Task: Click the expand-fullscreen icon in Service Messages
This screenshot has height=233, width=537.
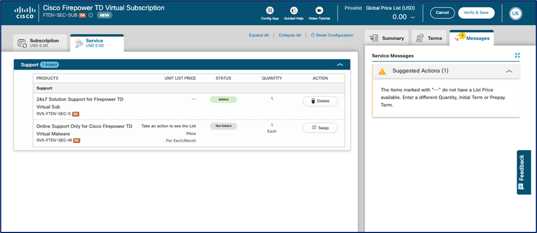Action: [517, 55]
